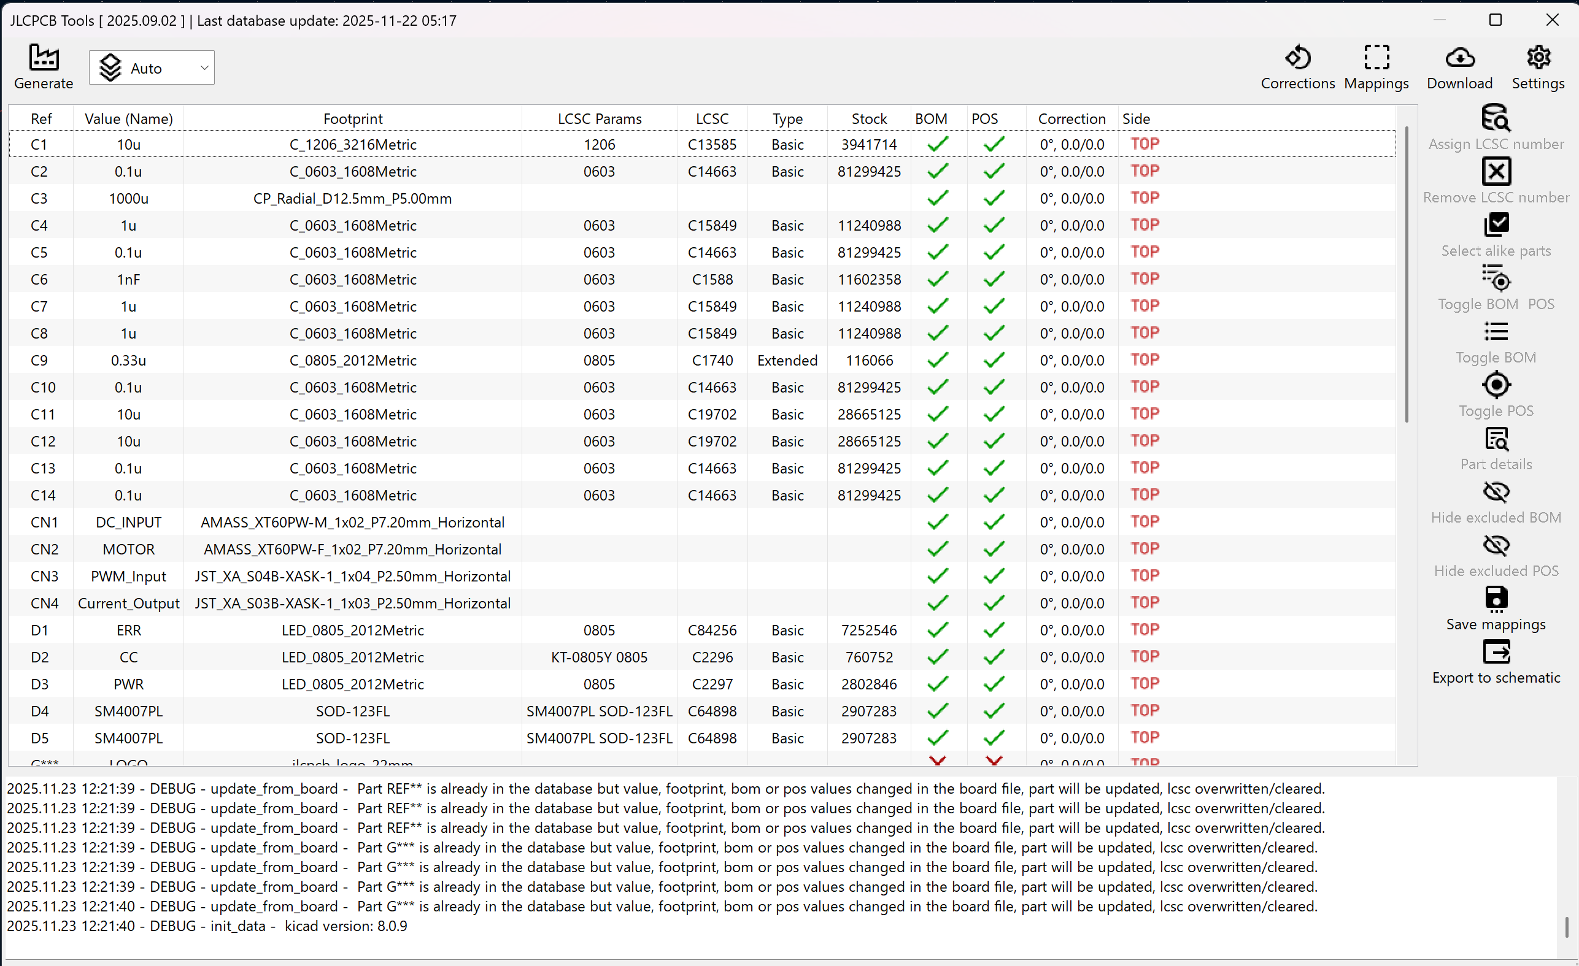The image size is (1579, 966).
Task: Select the C3 1000u row
Action: pos(128,199)
